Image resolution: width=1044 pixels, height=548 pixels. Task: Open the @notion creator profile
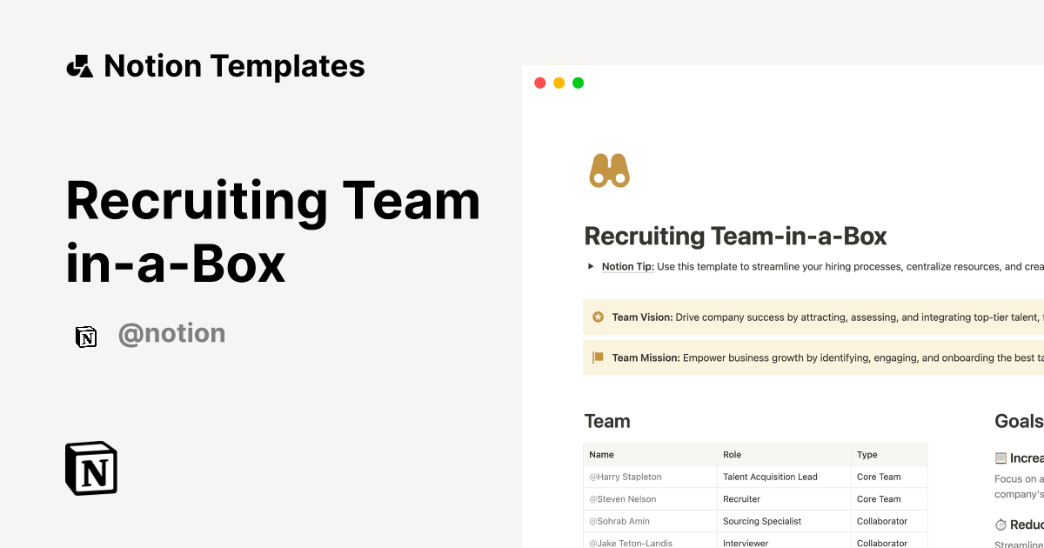click(x=171, y=333)
